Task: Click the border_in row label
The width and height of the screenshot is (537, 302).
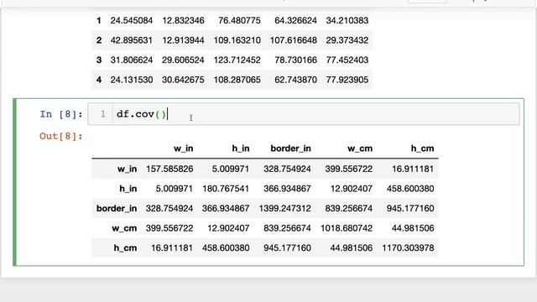Action: point(117,209)
